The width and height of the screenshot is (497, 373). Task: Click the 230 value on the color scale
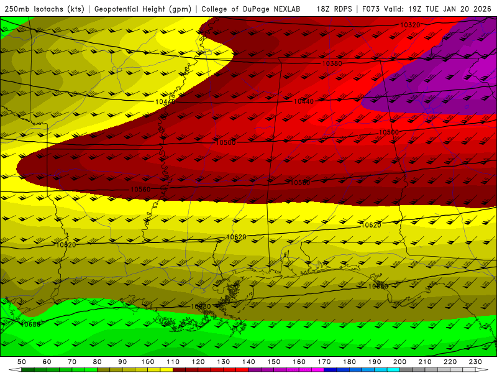coord(475,362)
